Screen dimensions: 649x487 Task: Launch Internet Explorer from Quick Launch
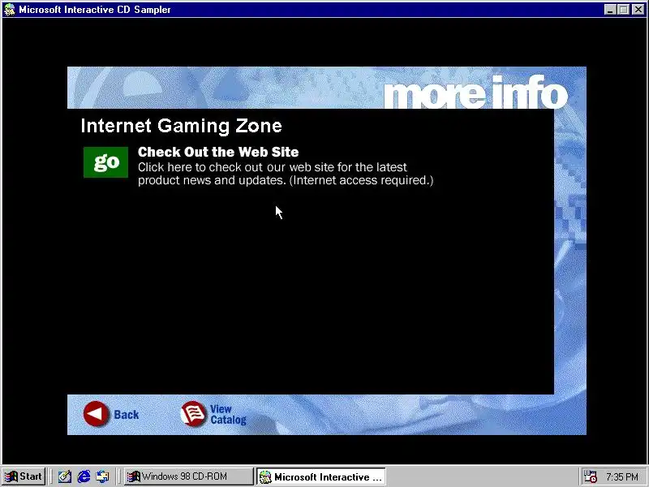84,476
